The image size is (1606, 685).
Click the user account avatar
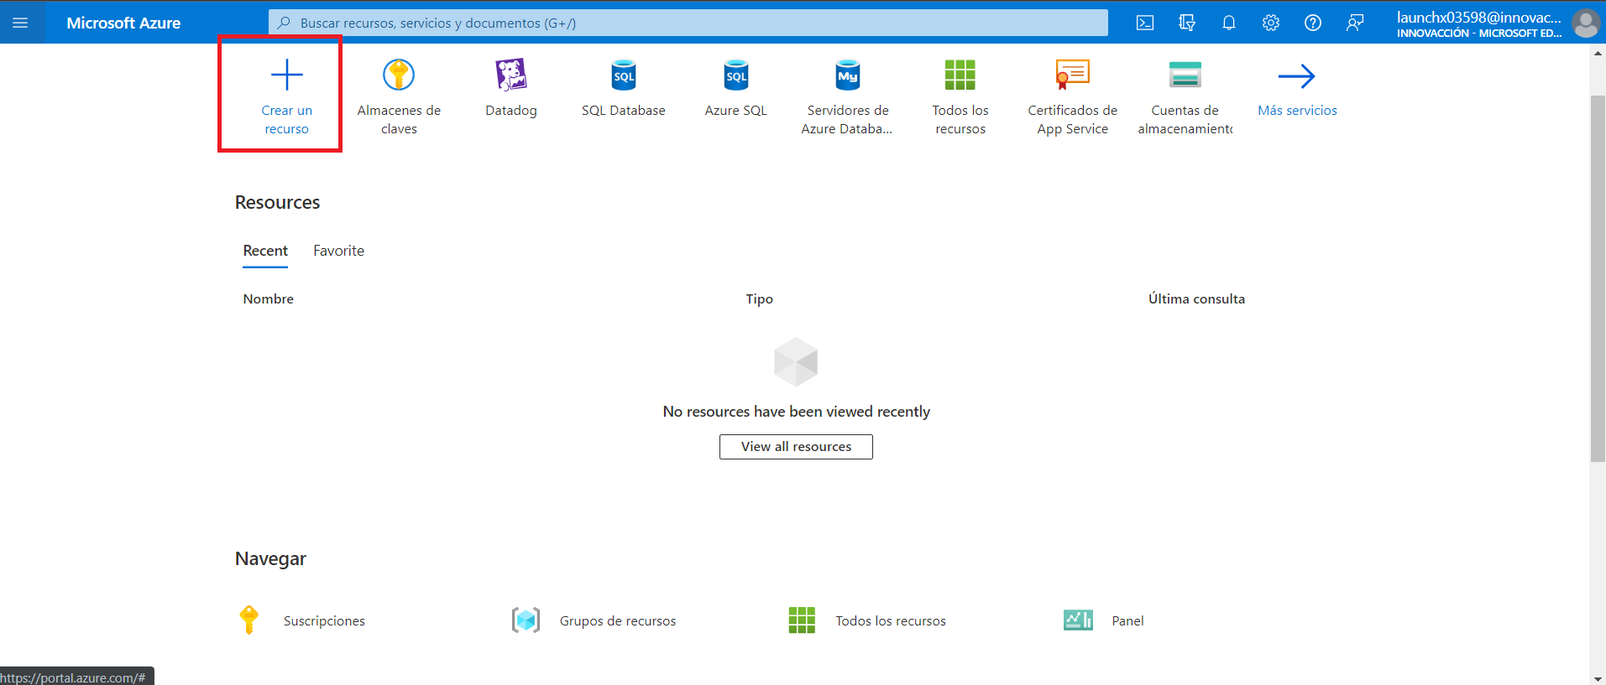coord(1586,23)
